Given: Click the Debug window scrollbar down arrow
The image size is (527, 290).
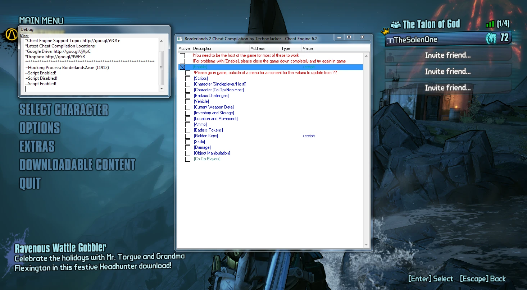Looking at the screenshot, I should point(162,89).
